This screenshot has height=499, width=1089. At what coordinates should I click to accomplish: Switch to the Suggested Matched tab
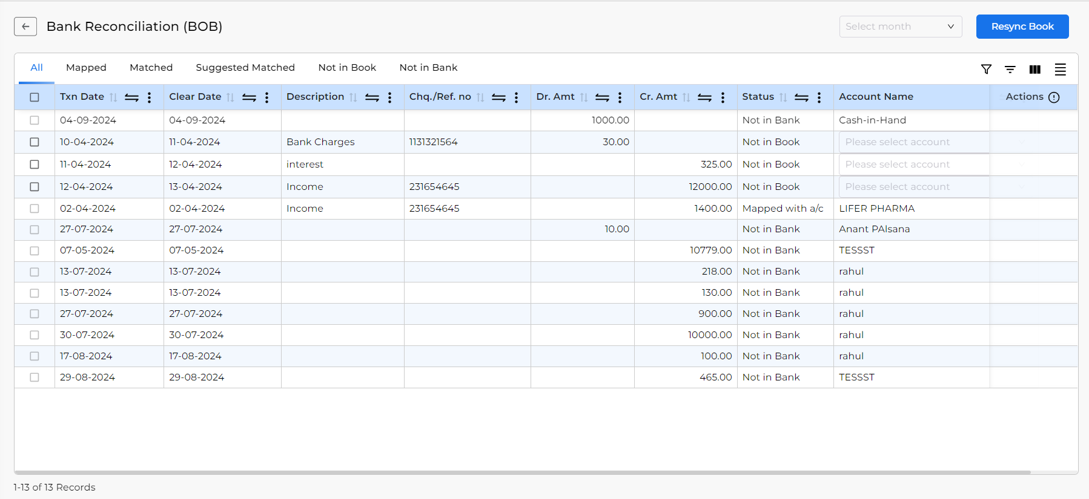tap(245, 68)
